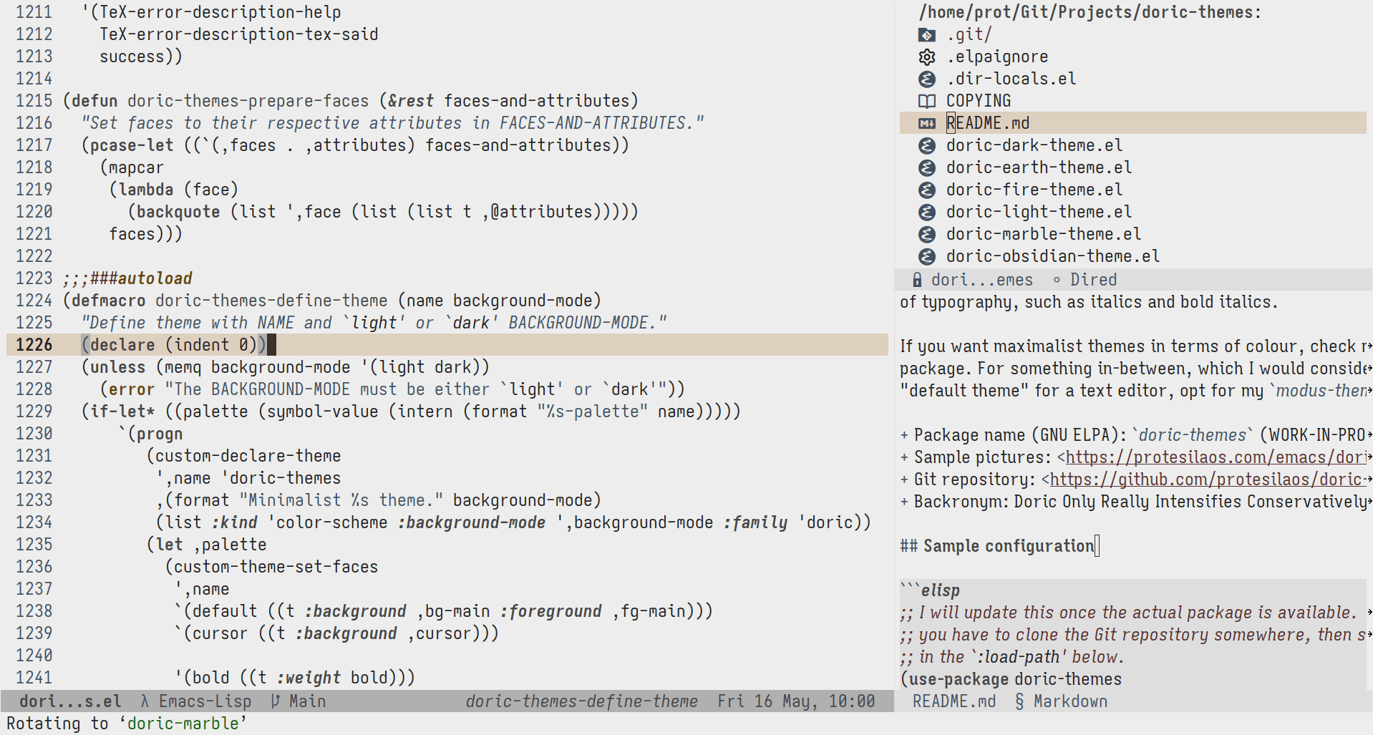Click the icon beside doric-fire-theme.el
The width and height of the screenshot is (1373, 735).
pyautogui.click(x=927, y=190)
